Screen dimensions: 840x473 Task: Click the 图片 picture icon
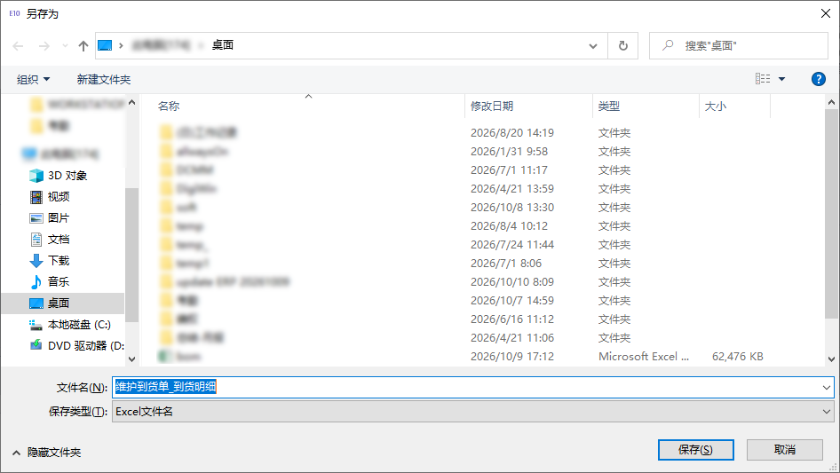pos(36,218)
